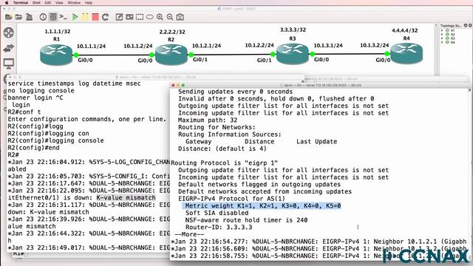Click highlighted K-value mismatch text in R2 terminal
This screenshot has width=473, height=266.
126,198
